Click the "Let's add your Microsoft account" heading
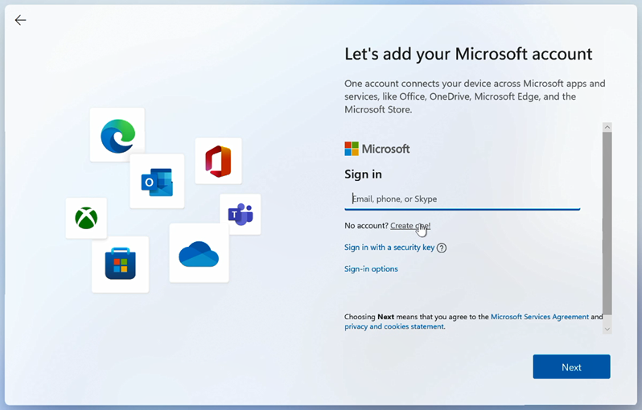Image resolution: width=642 pixels, height=410 pixels. coord(468,54)
